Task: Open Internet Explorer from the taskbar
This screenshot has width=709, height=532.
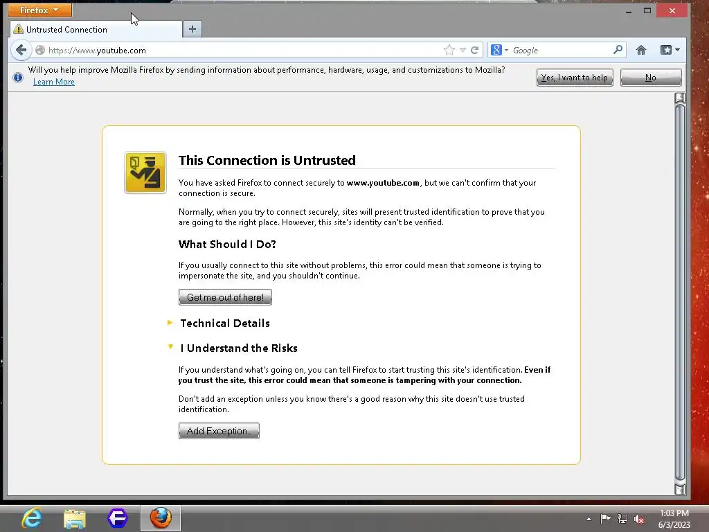Action: point(32,518)
